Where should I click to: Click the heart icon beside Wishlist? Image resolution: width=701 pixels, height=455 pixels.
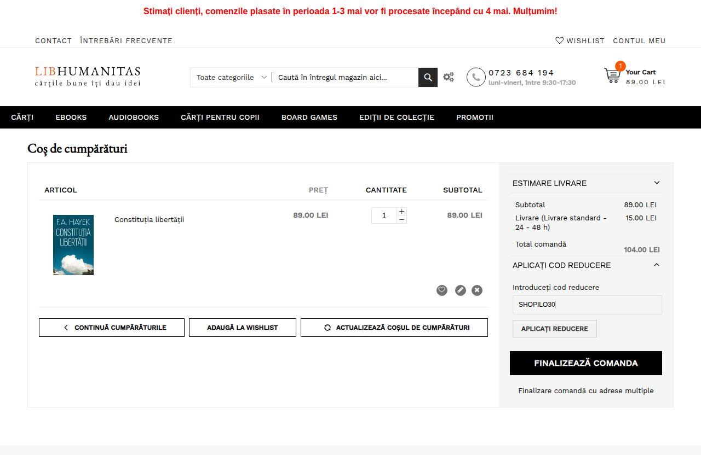[x=560, y=40]
